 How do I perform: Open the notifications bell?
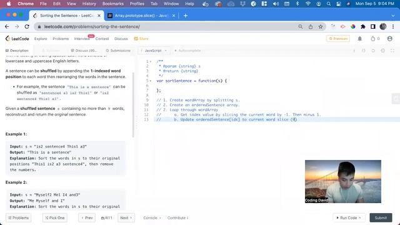tap(360, 39)
